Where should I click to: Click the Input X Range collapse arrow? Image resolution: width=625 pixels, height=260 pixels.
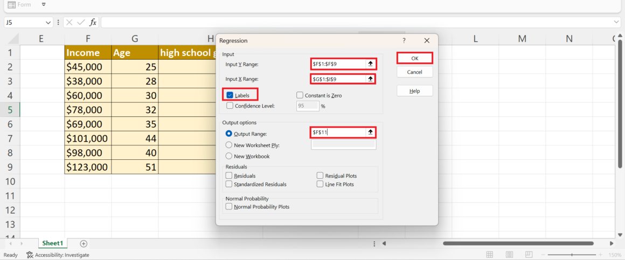click(x=370, y=79)
